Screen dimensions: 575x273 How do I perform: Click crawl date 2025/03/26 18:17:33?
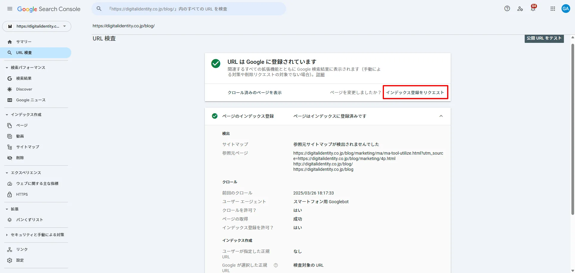click(x=314, y=193)
